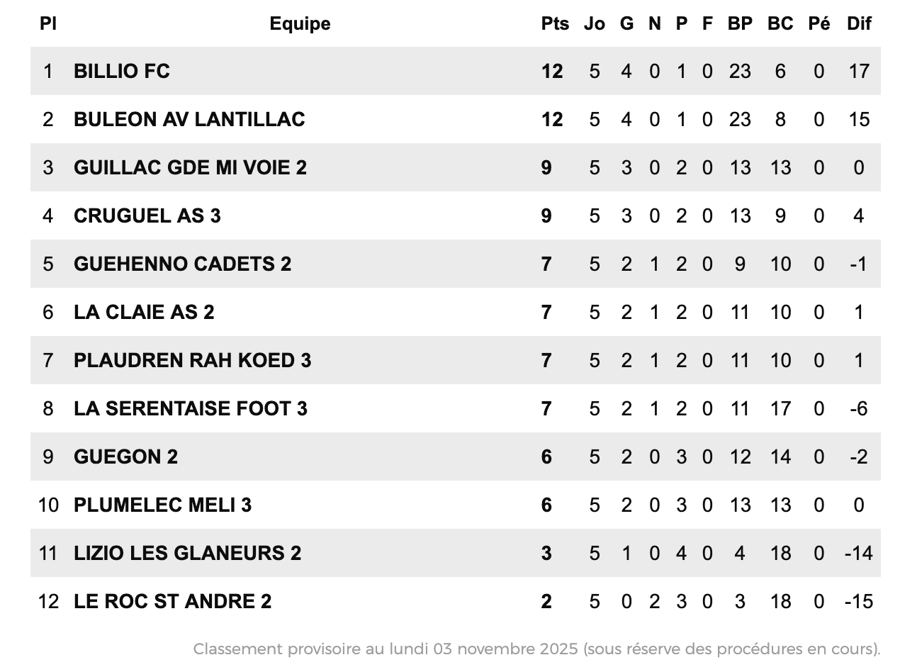Click the Equipe column header

point(300,23)
